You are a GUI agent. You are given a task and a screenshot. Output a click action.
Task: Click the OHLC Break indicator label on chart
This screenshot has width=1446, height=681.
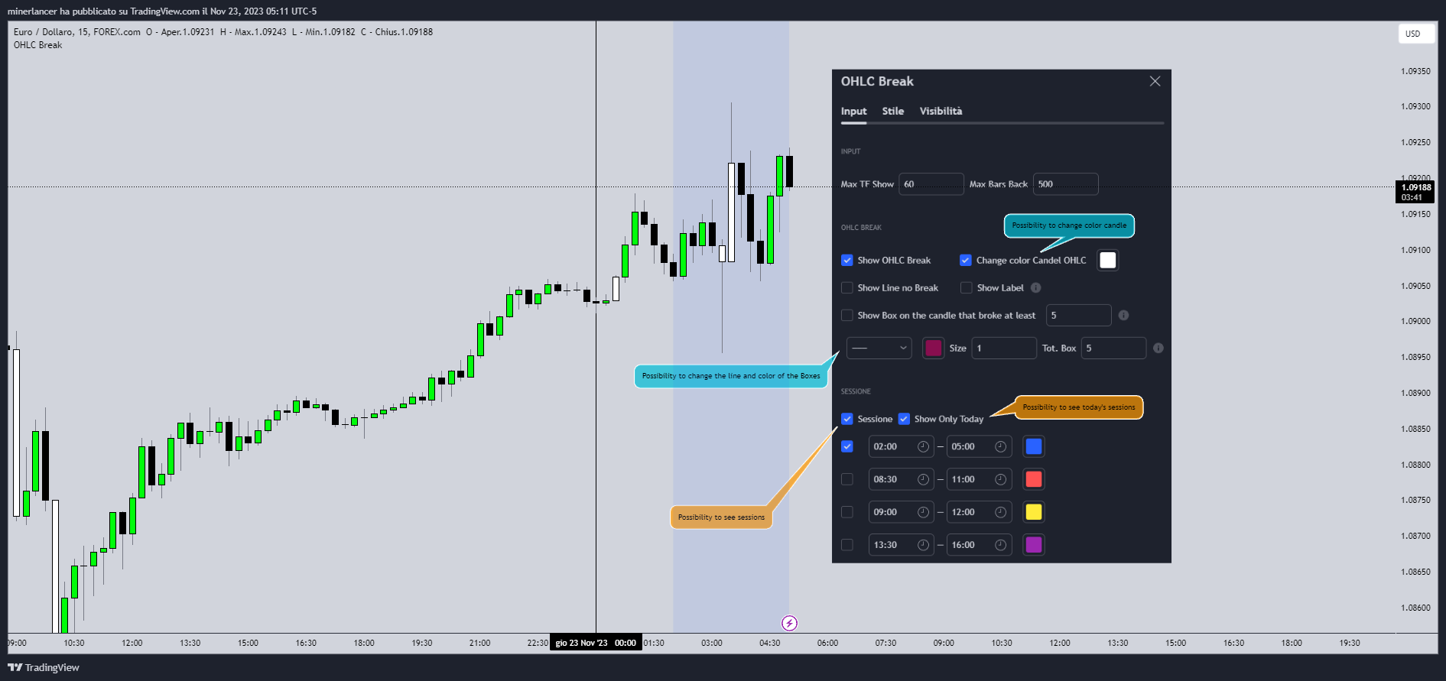tap(37, 45)
